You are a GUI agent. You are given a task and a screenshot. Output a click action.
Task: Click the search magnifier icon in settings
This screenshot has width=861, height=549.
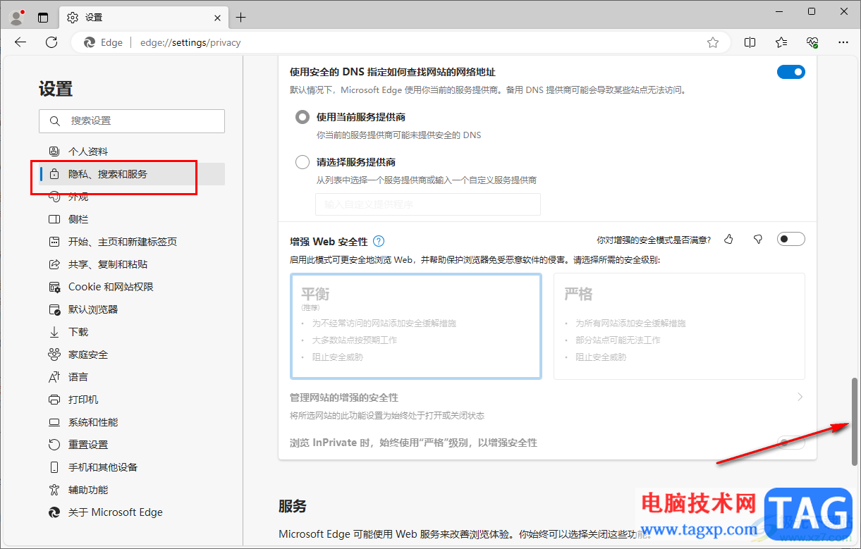pos(55,121)
